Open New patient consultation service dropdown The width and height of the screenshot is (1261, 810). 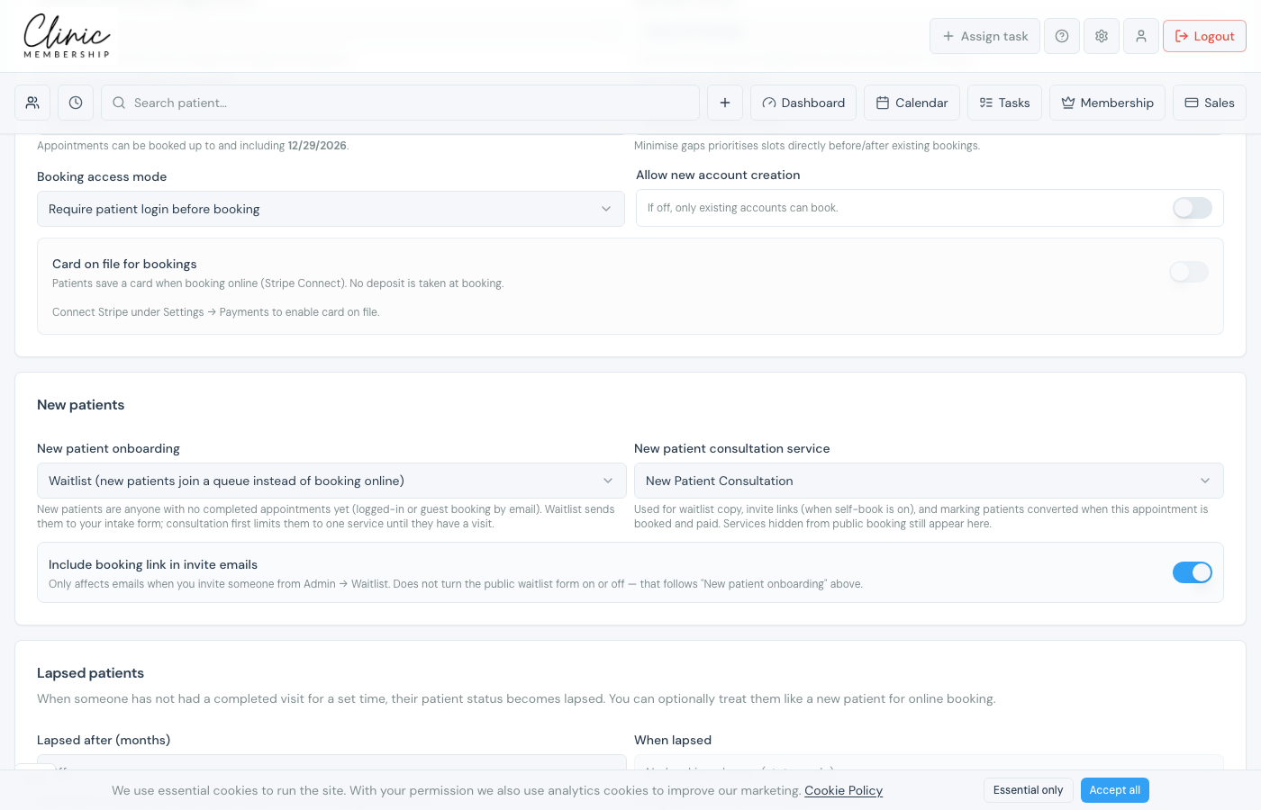click(x=929, y=481)
